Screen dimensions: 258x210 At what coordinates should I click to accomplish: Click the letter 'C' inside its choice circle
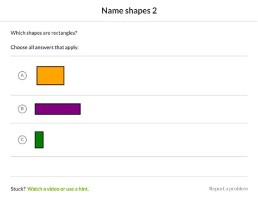[x=22, y=140]
